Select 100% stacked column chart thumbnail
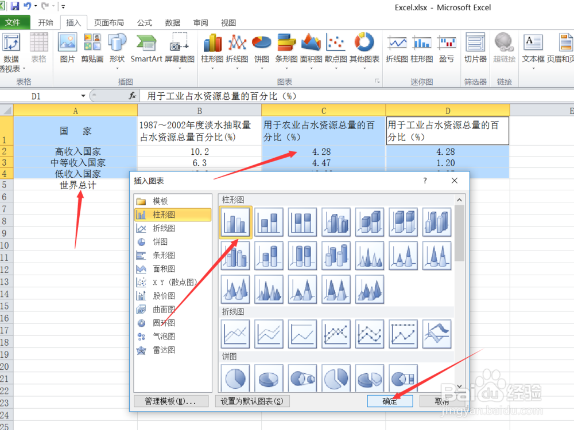The width and height of the screenshot is (574, 430). [x=302, y=222]
